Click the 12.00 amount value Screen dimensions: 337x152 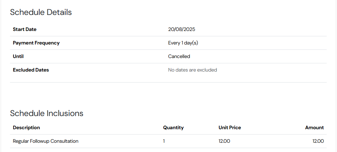pos(318,141)
